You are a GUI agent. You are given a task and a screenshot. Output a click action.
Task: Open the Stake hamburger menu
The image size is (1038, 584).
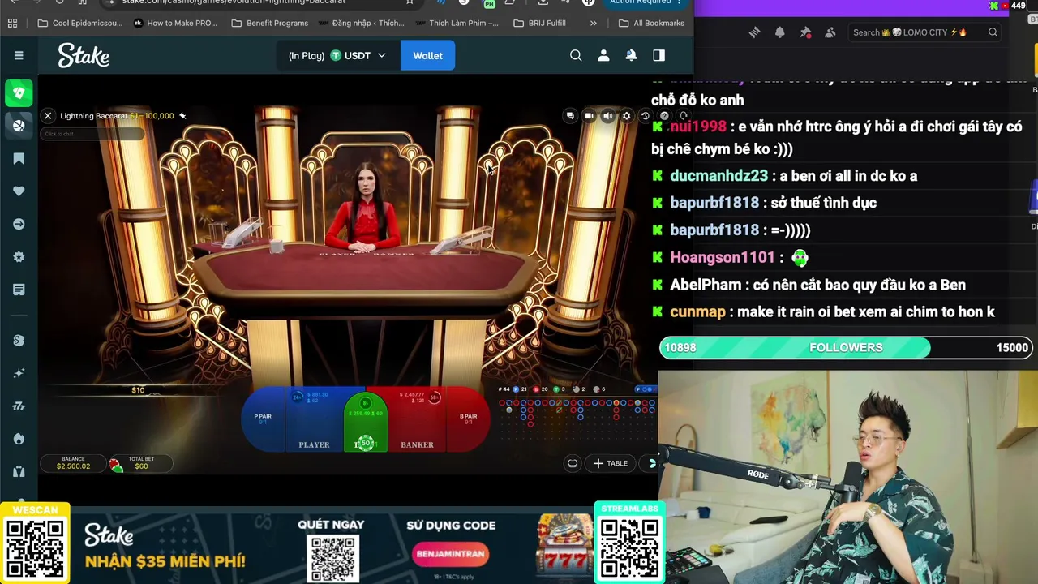tap(19, 55)
